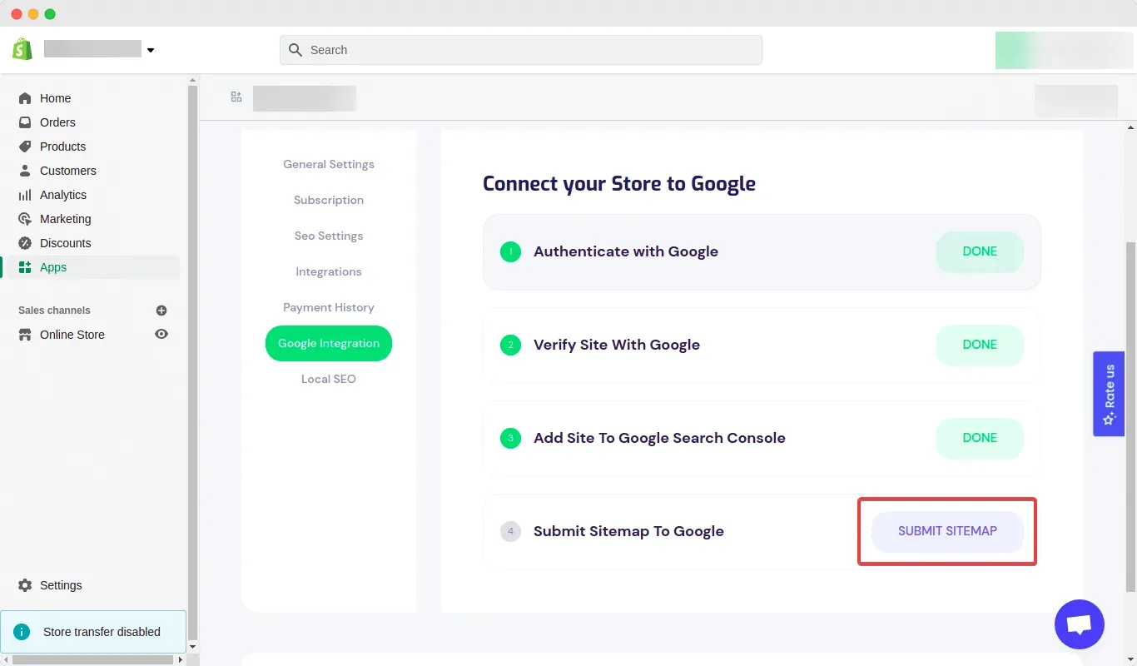Click DONE for Add Site To Search Console
Viewport: 1137px width, 666px height.
click(x=980, y=438)
